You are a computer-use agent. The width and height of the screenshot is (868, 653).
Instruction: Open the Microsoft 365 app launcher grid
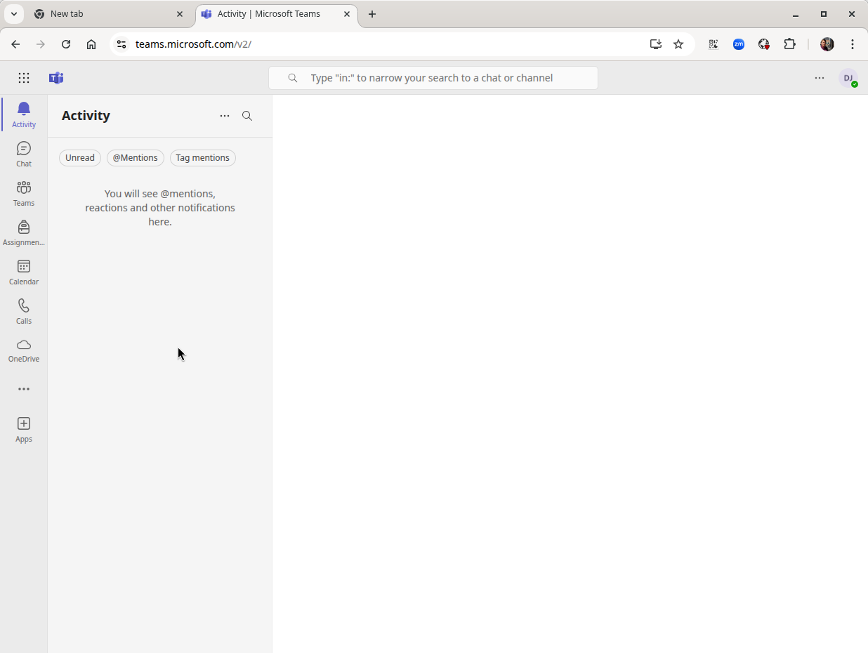[x=24, y=78]
